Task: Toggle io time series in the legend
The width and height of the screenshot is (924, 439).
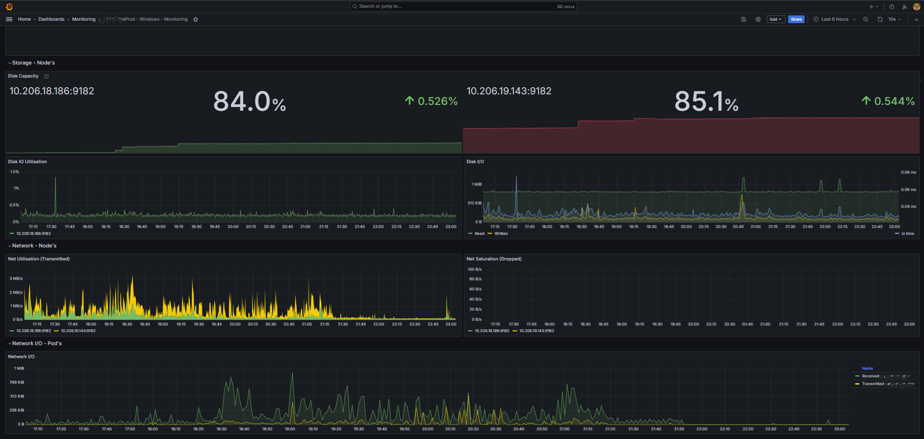Action: (904, 233)
